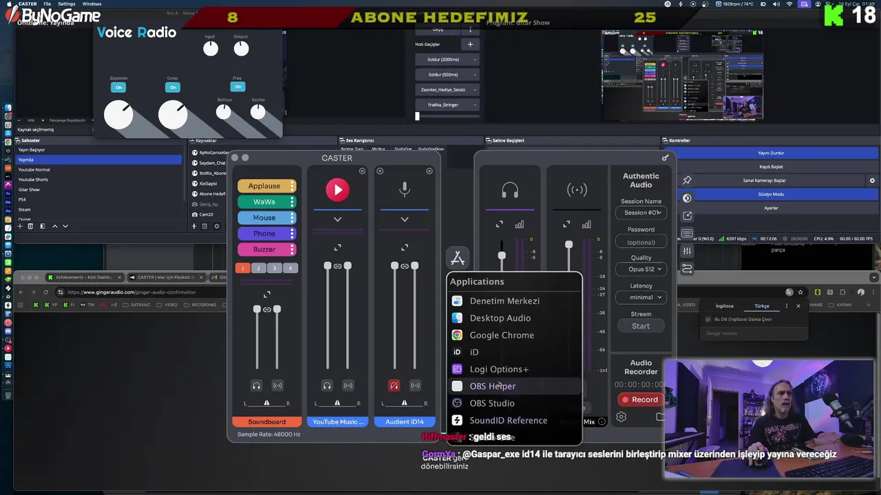
Task: Toggle headphone monitoring on Soundboard channel
Action: click(x=257, y=386)
